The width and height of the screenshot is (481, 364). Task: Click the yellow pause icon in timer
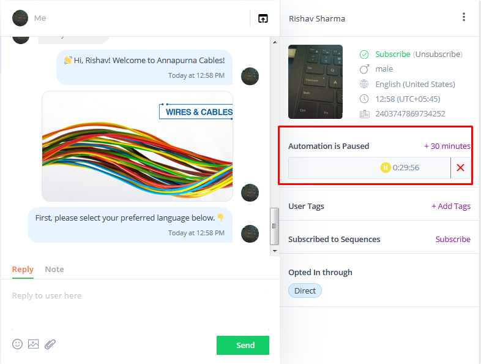coord(386,168)
